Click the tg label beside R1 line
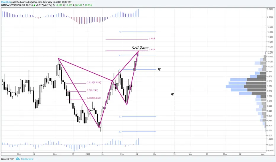 (x=159, y=69)
